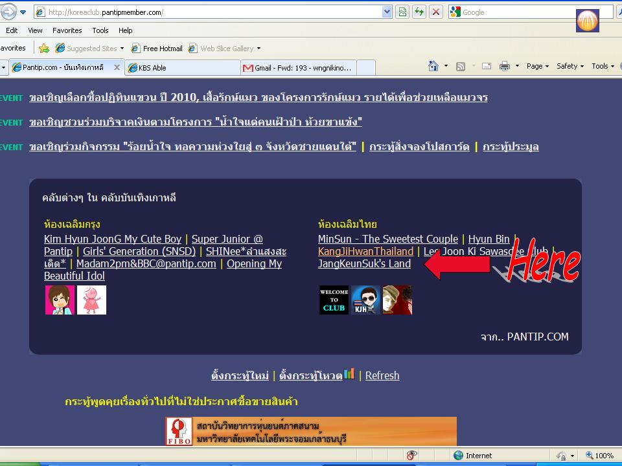Viewport: 622px width, 466px height.
Task: Click the Print icon
Action: 505,66
